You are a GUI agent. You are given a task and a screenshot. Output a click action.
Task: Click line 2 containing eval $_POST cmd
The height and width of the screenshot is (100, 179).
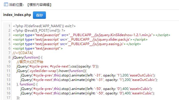pos(39,31)
